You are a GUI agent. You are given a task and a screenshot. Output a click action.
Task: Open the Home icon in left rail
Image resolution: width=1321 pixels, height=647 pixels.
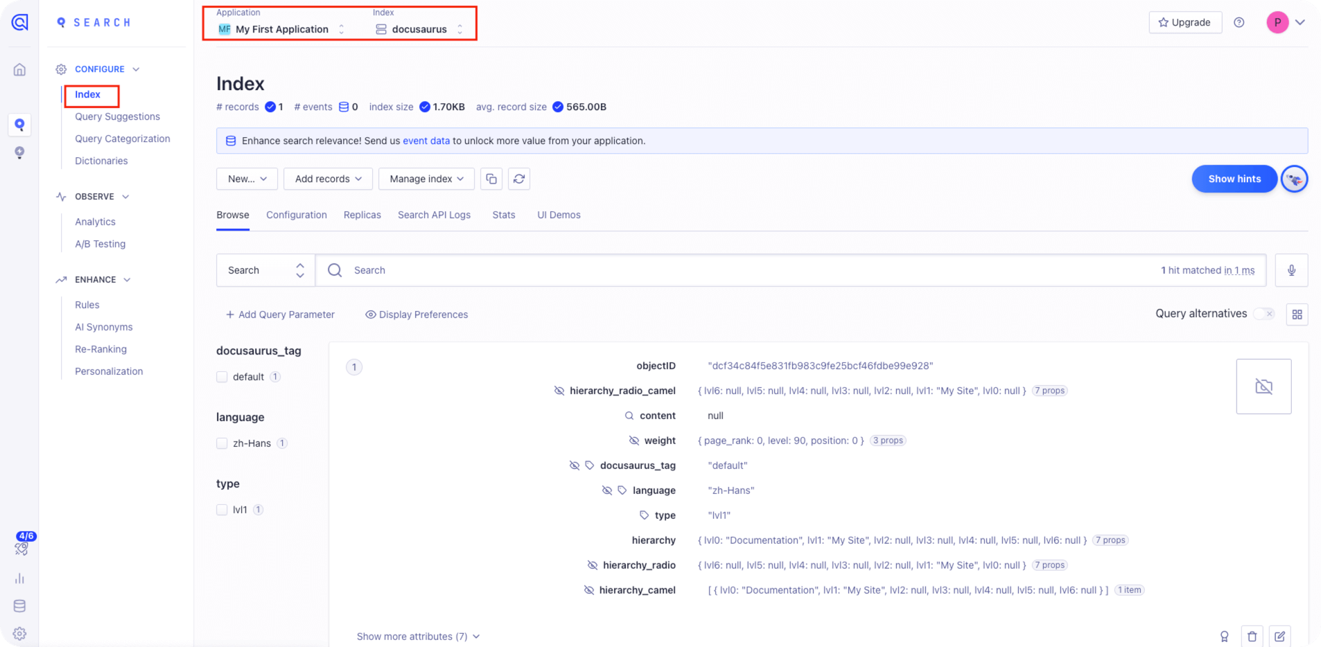click(x=20, y=69)
